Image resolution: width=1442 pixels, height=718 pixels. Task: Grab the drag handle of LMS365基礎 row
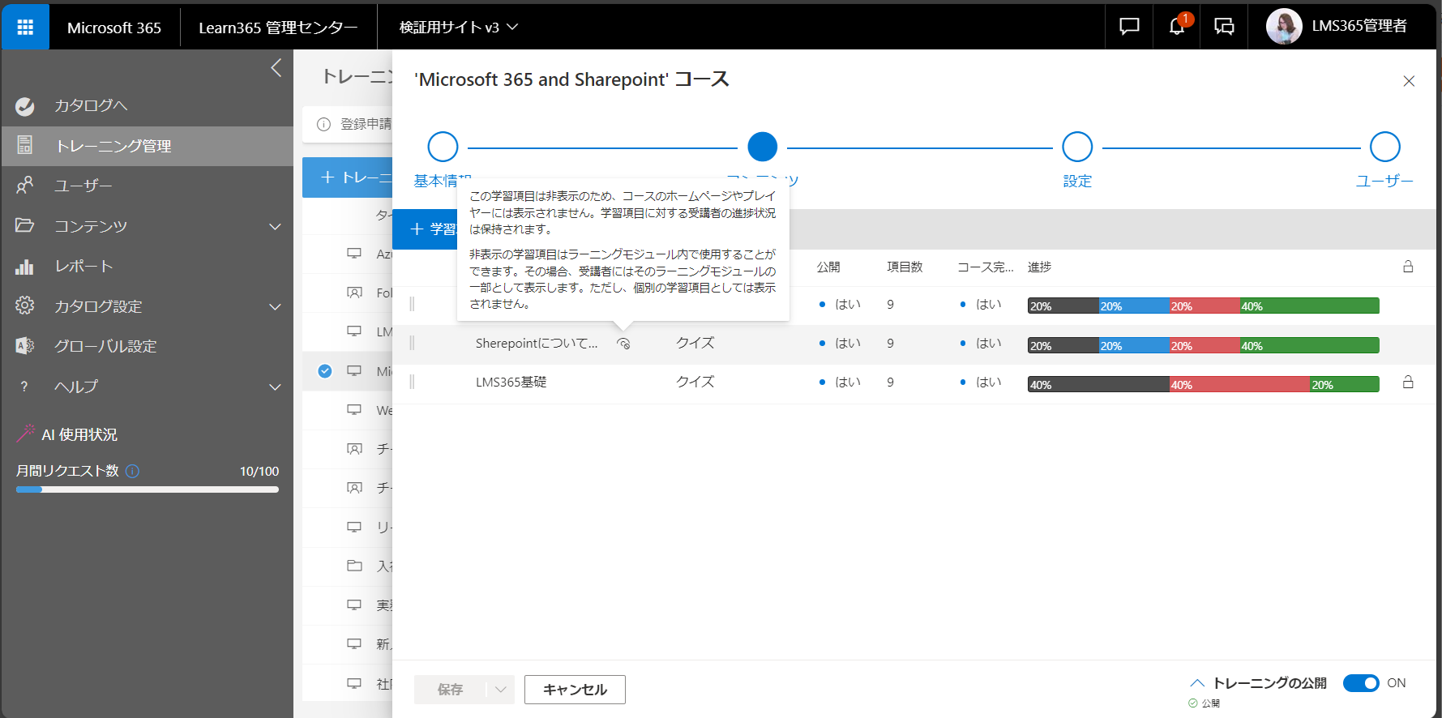click(412, 382)
